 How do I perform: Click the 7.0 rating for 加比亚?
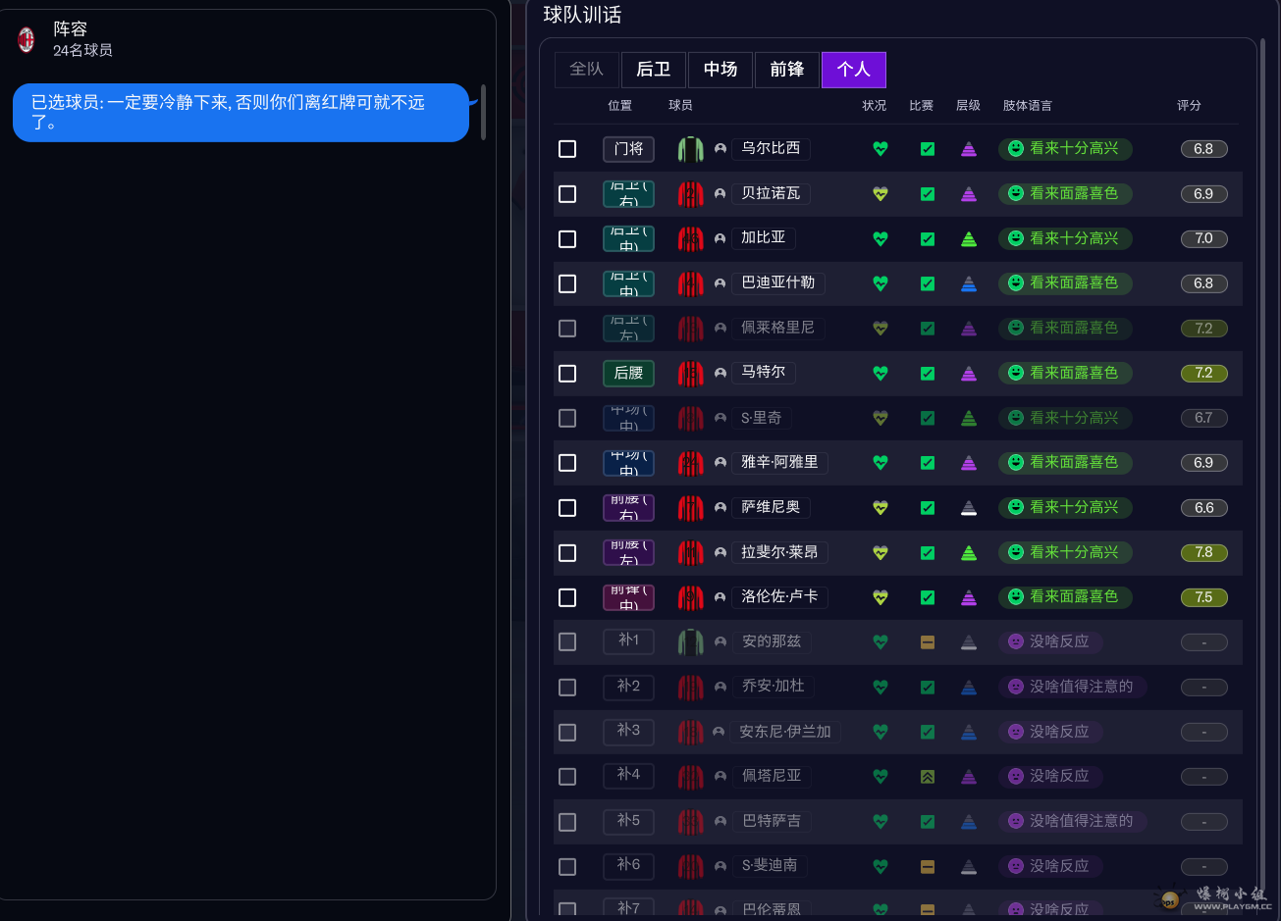pyautogui.click(x=1203, y=238)
